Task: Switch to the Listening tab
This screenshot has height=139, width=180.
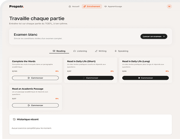Action: click(x=80, y=51)
